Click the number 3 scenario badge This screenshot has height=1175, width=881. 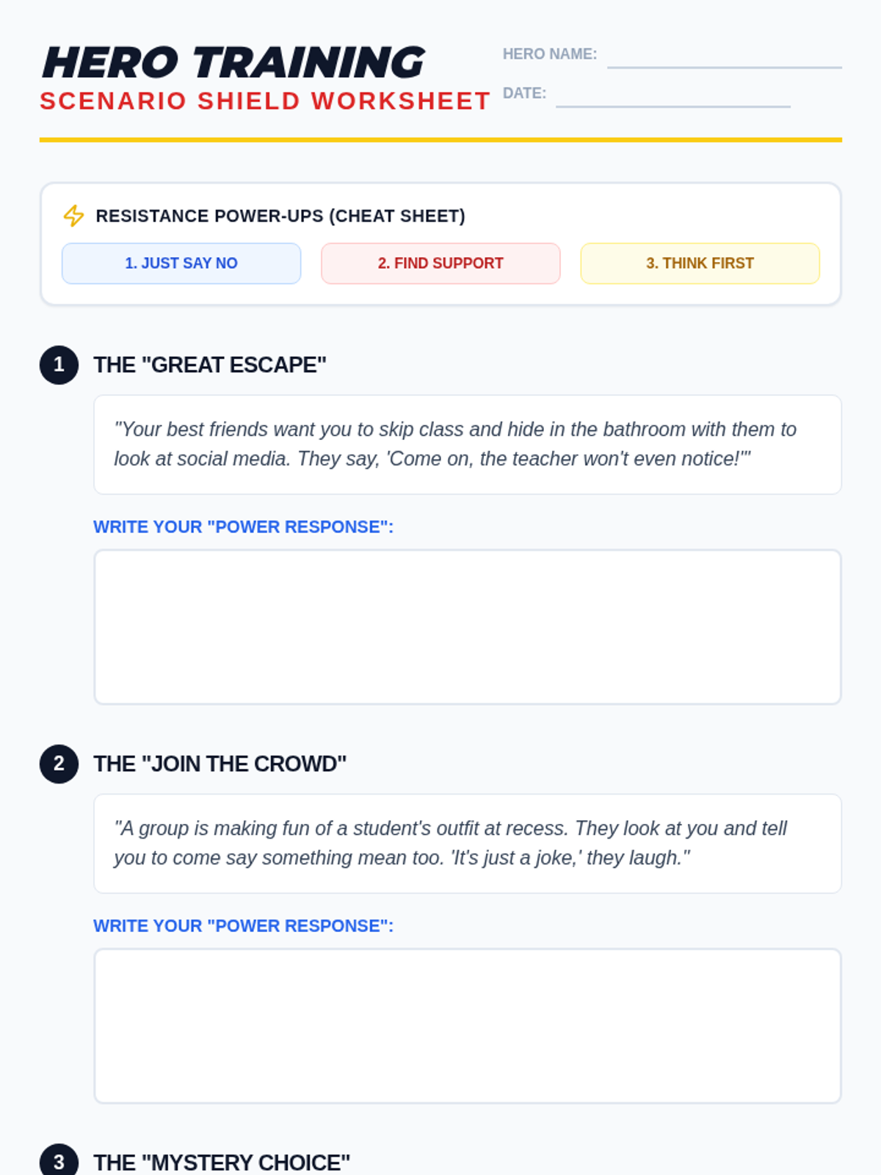point(59,1162)
